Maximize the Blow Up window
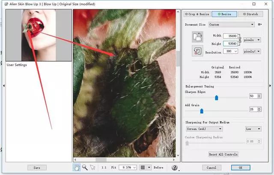 [254, 4]
